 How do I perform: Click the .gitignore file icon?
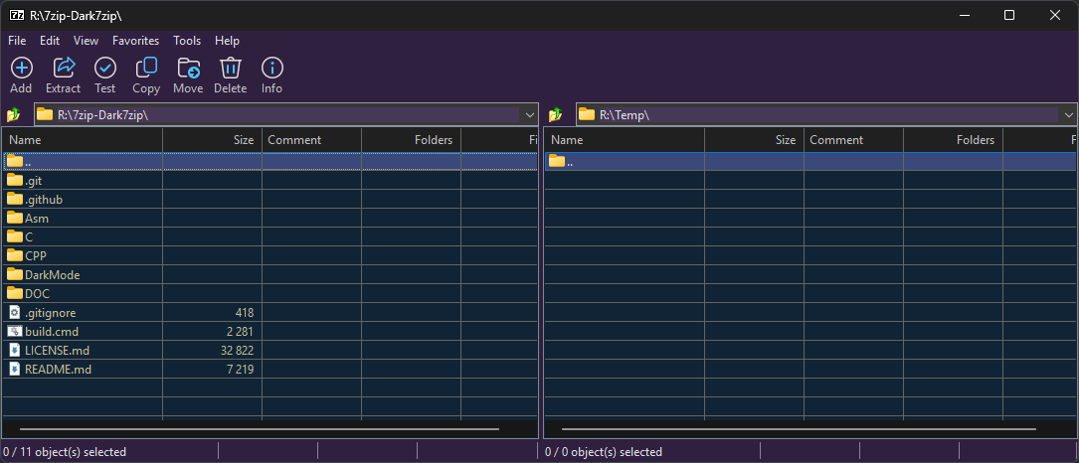pyautogui.click(x=15, y=312)
